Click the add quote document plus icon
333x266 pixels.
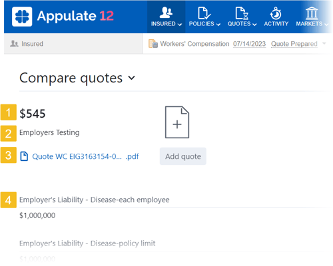coord(177,122)
